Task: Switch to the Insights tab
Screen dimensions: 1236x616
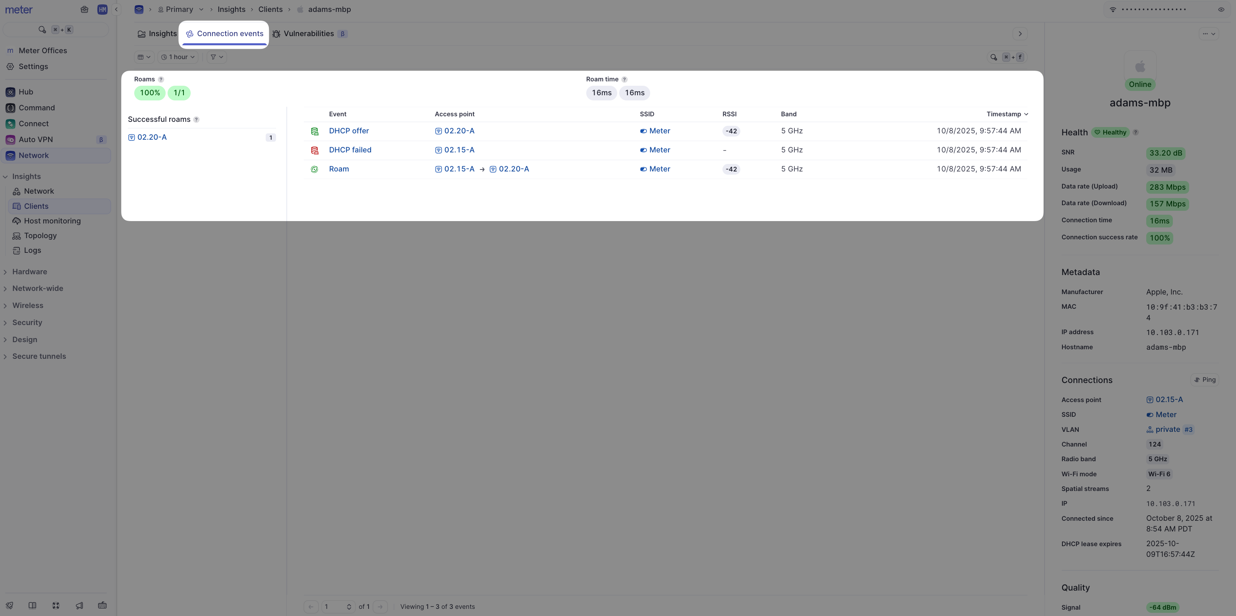Action: (157, 34)
